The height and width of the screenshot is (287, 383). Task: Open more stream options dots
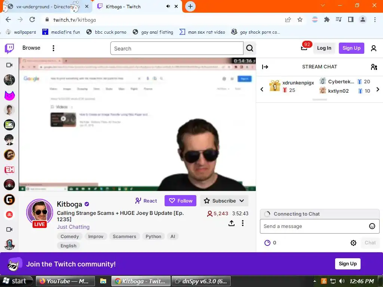click(242, 223)
